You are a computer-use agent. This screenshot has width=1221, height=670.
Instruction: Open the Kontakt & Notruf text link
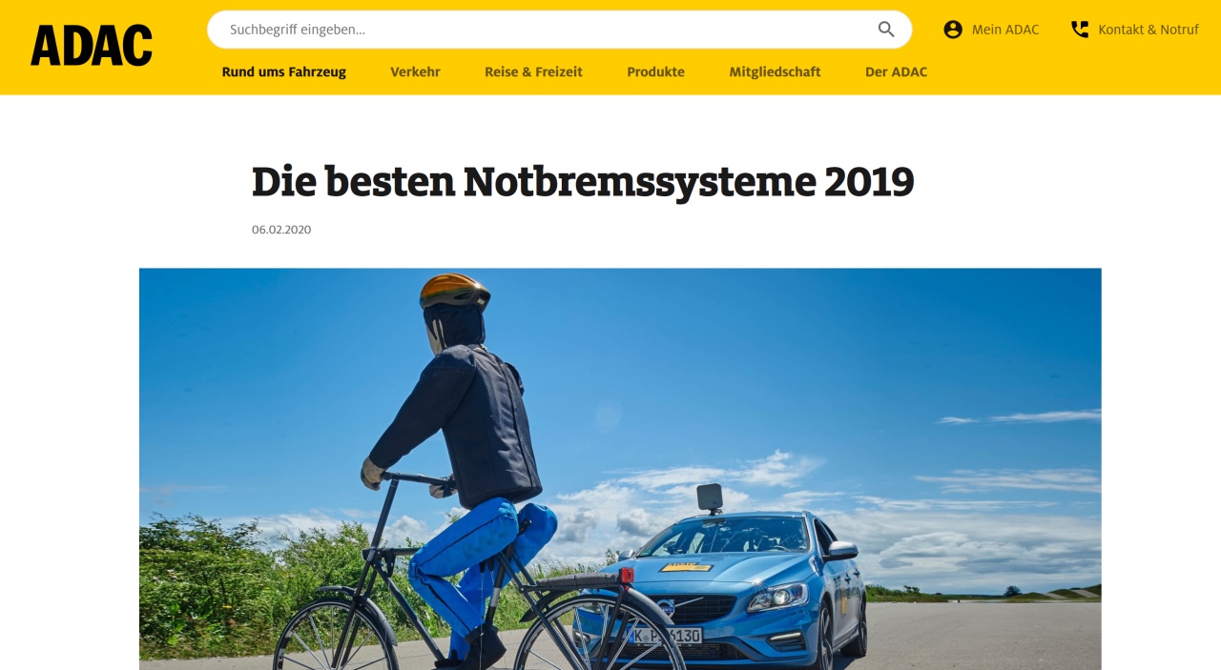click(1149, 30)
